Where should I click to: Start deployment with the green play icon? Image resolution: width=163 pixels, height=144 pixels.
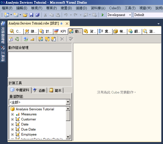pyautogui.click(x=103, y=15)
